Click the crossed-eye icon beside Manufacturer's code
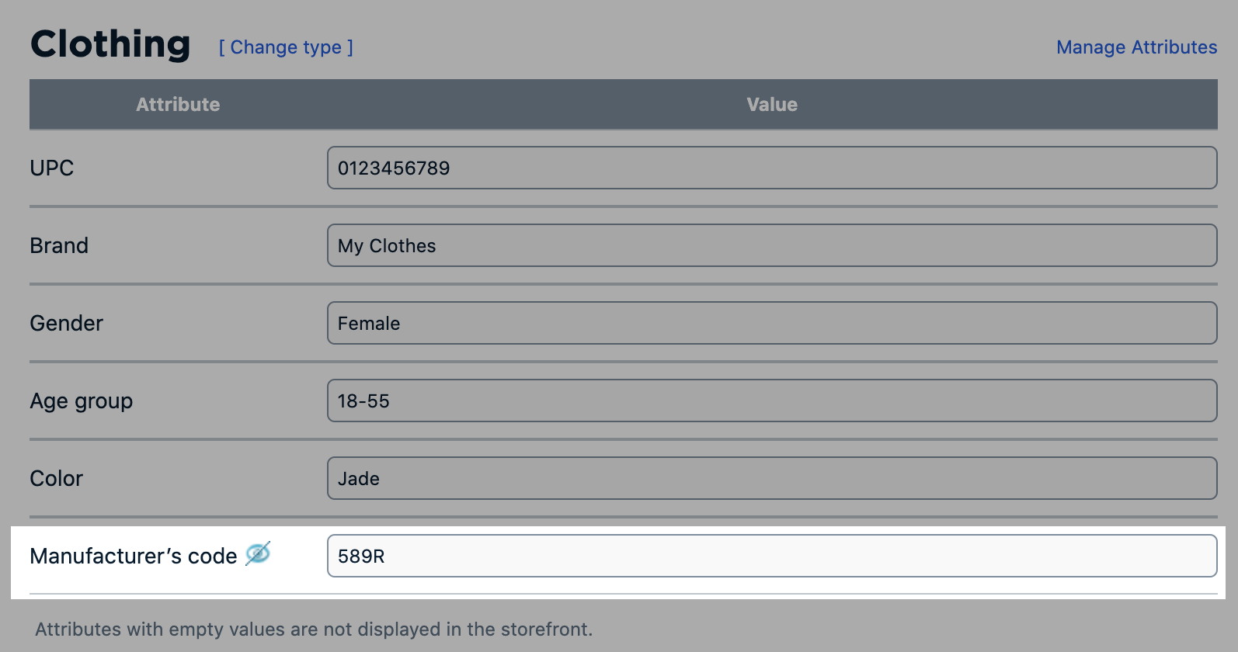This screenshot has height=652, width=1238. [x=258, y=553]
